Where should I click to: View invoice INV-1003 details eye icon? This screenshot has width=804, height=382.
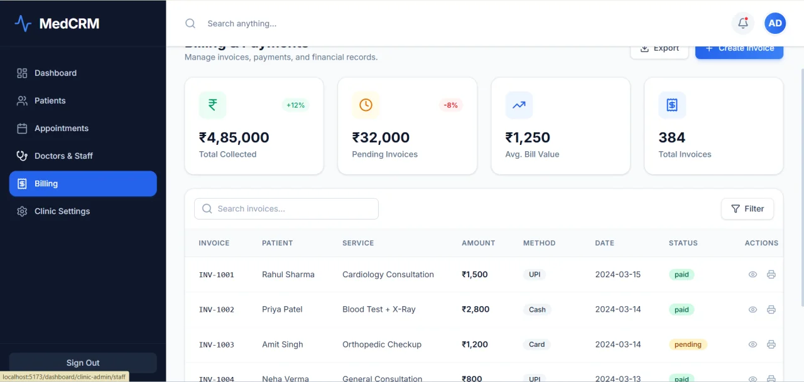752,344
